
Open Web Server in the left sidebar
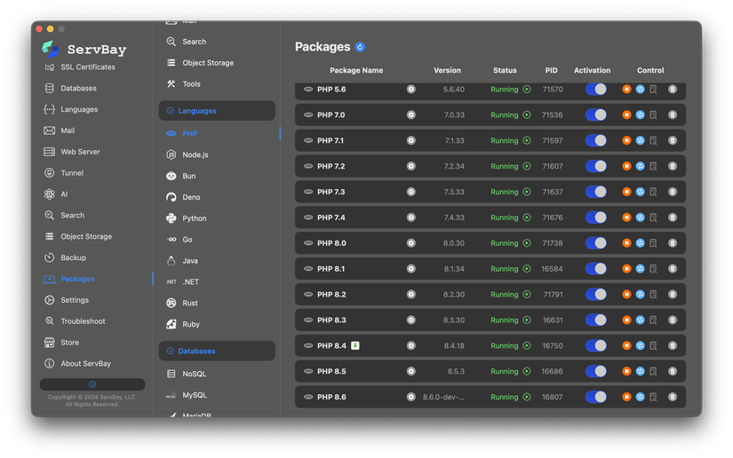coord(80,152)
